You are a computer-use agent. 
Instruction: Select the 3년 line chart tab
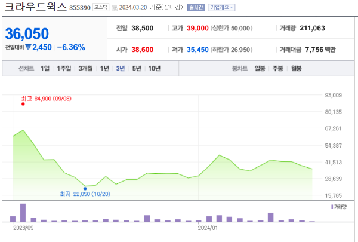[x=121, y=68]
